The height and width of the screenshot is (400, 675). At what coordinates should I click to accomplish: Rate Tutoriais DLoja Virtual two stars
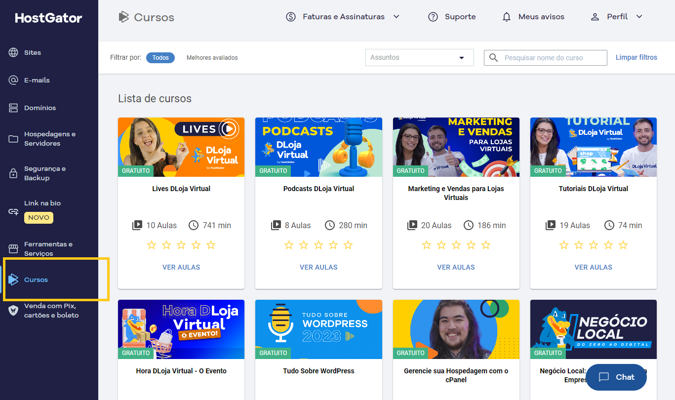[x=579, y=245]
